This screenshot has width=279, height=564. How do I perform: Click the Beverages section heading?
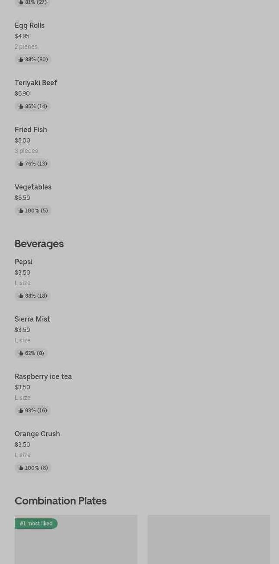click(x=39, y=243)
